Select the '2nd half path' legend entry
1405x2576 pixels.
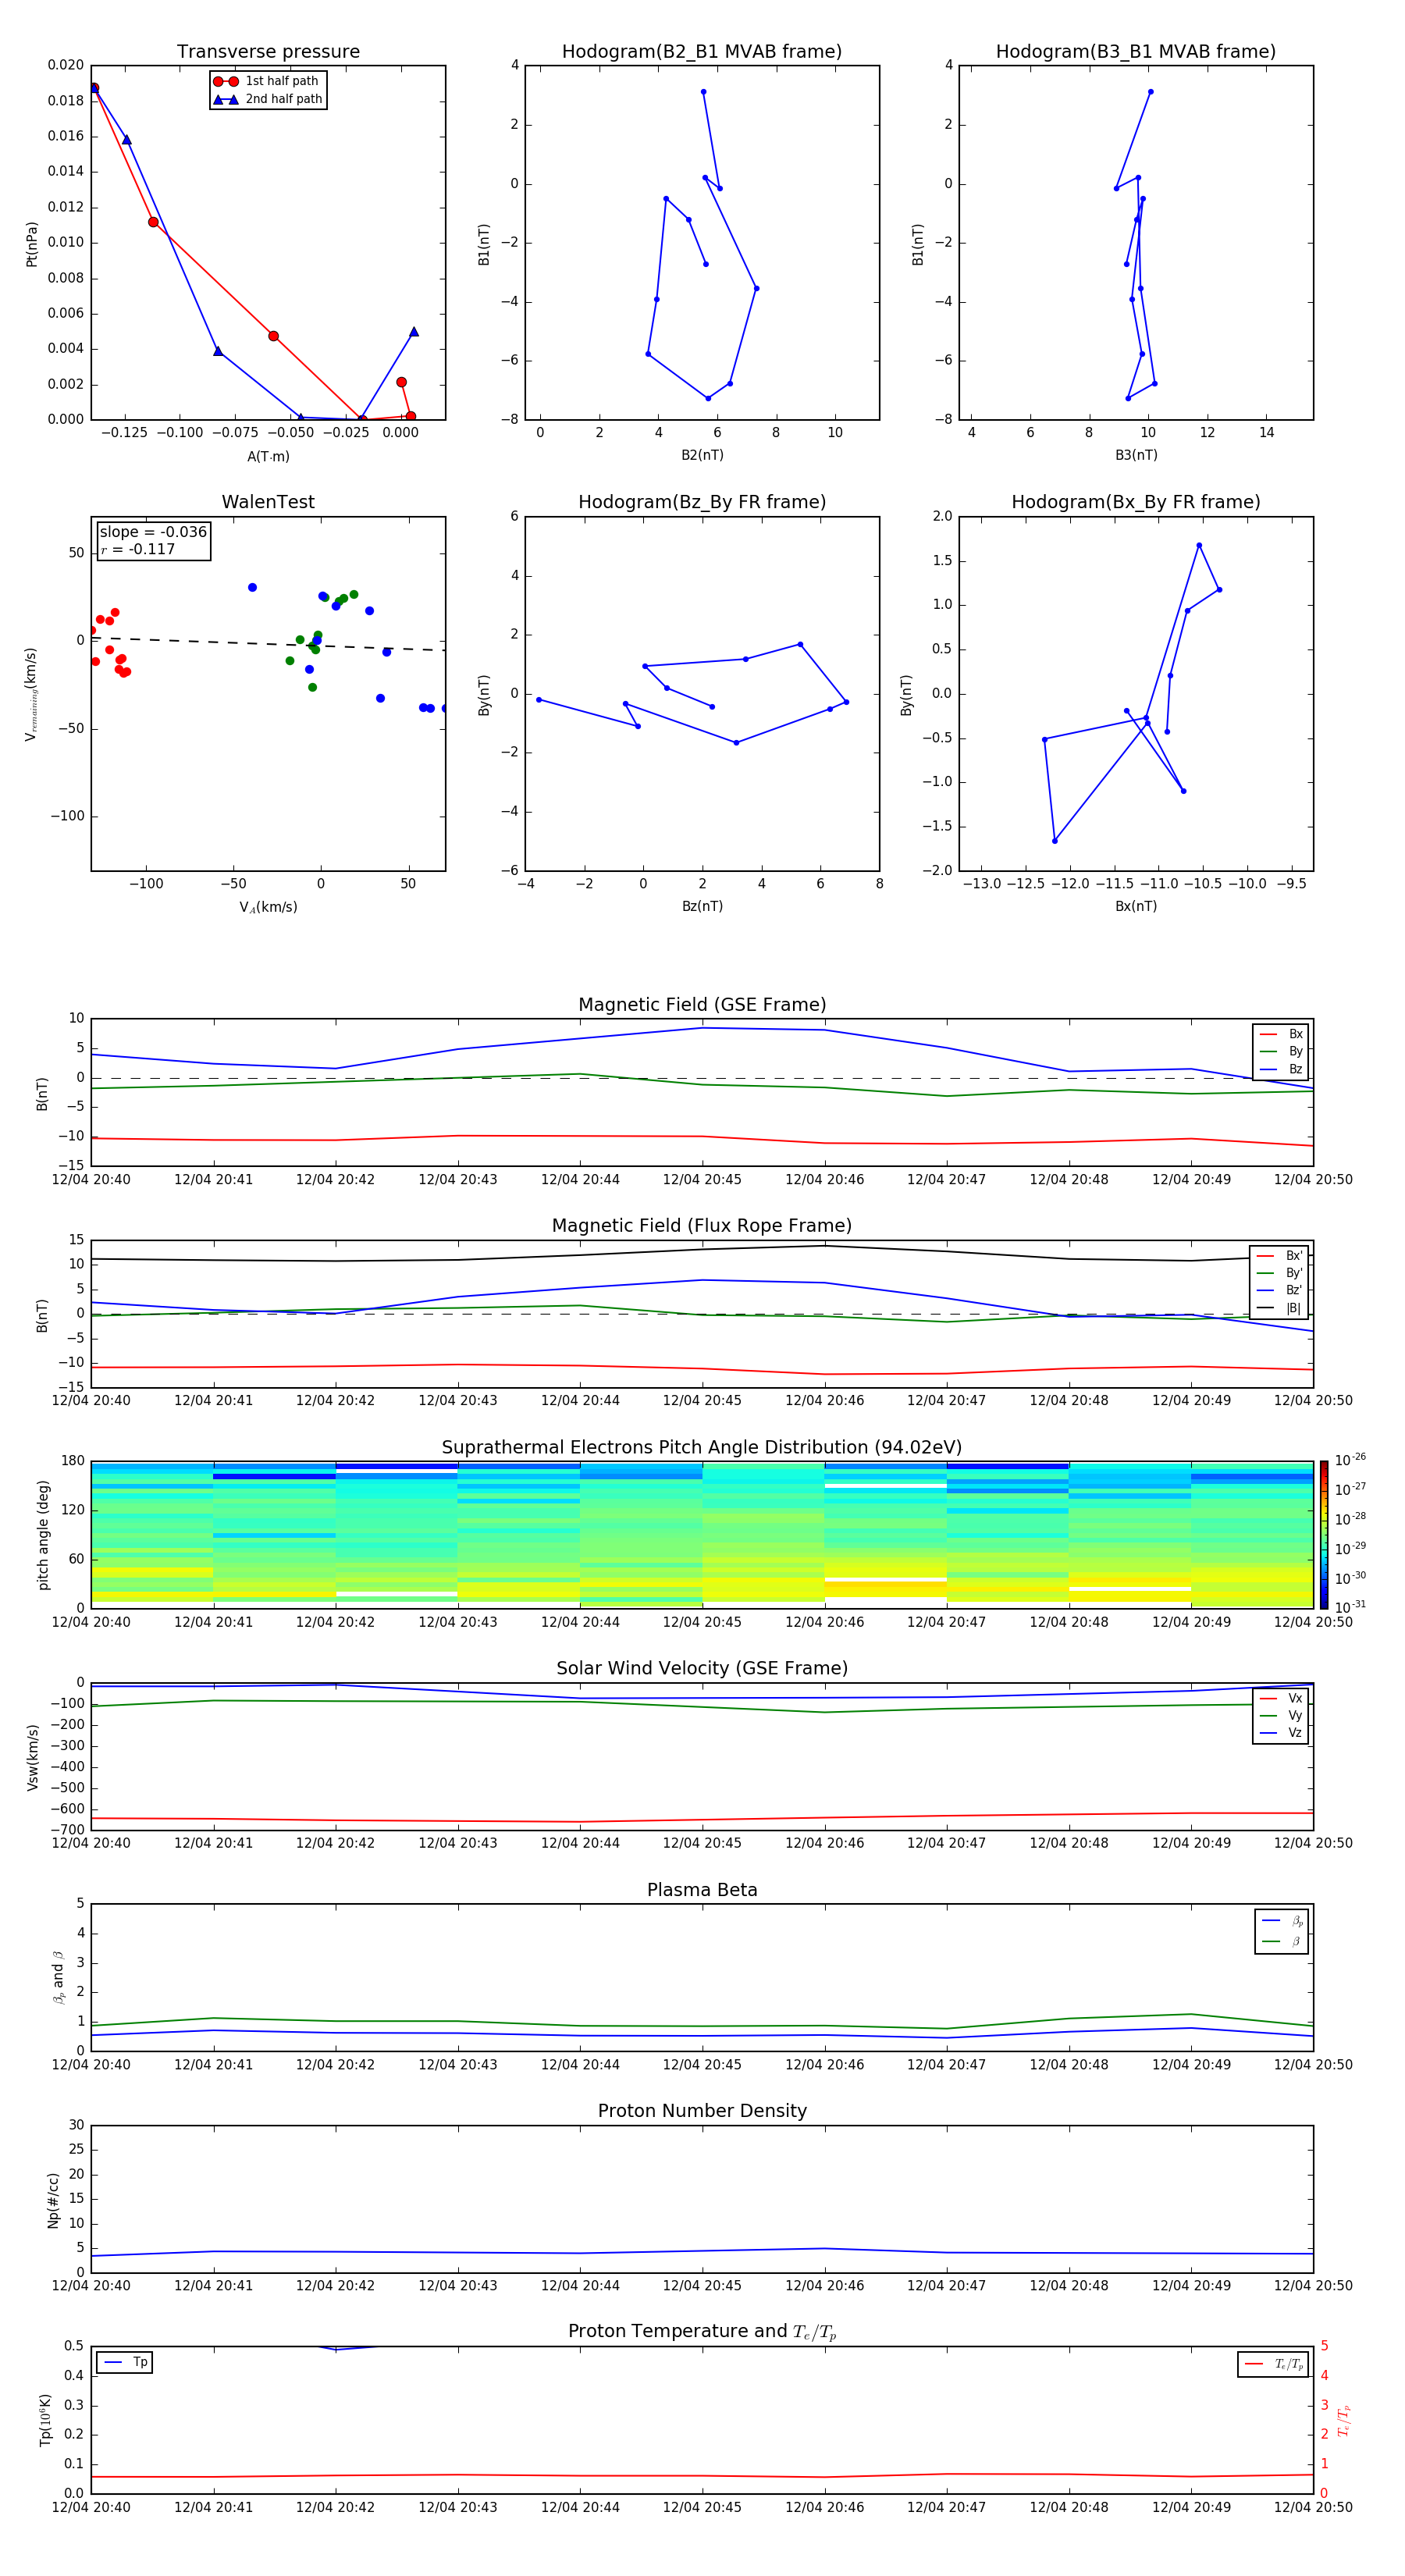[x=268, y=99]
